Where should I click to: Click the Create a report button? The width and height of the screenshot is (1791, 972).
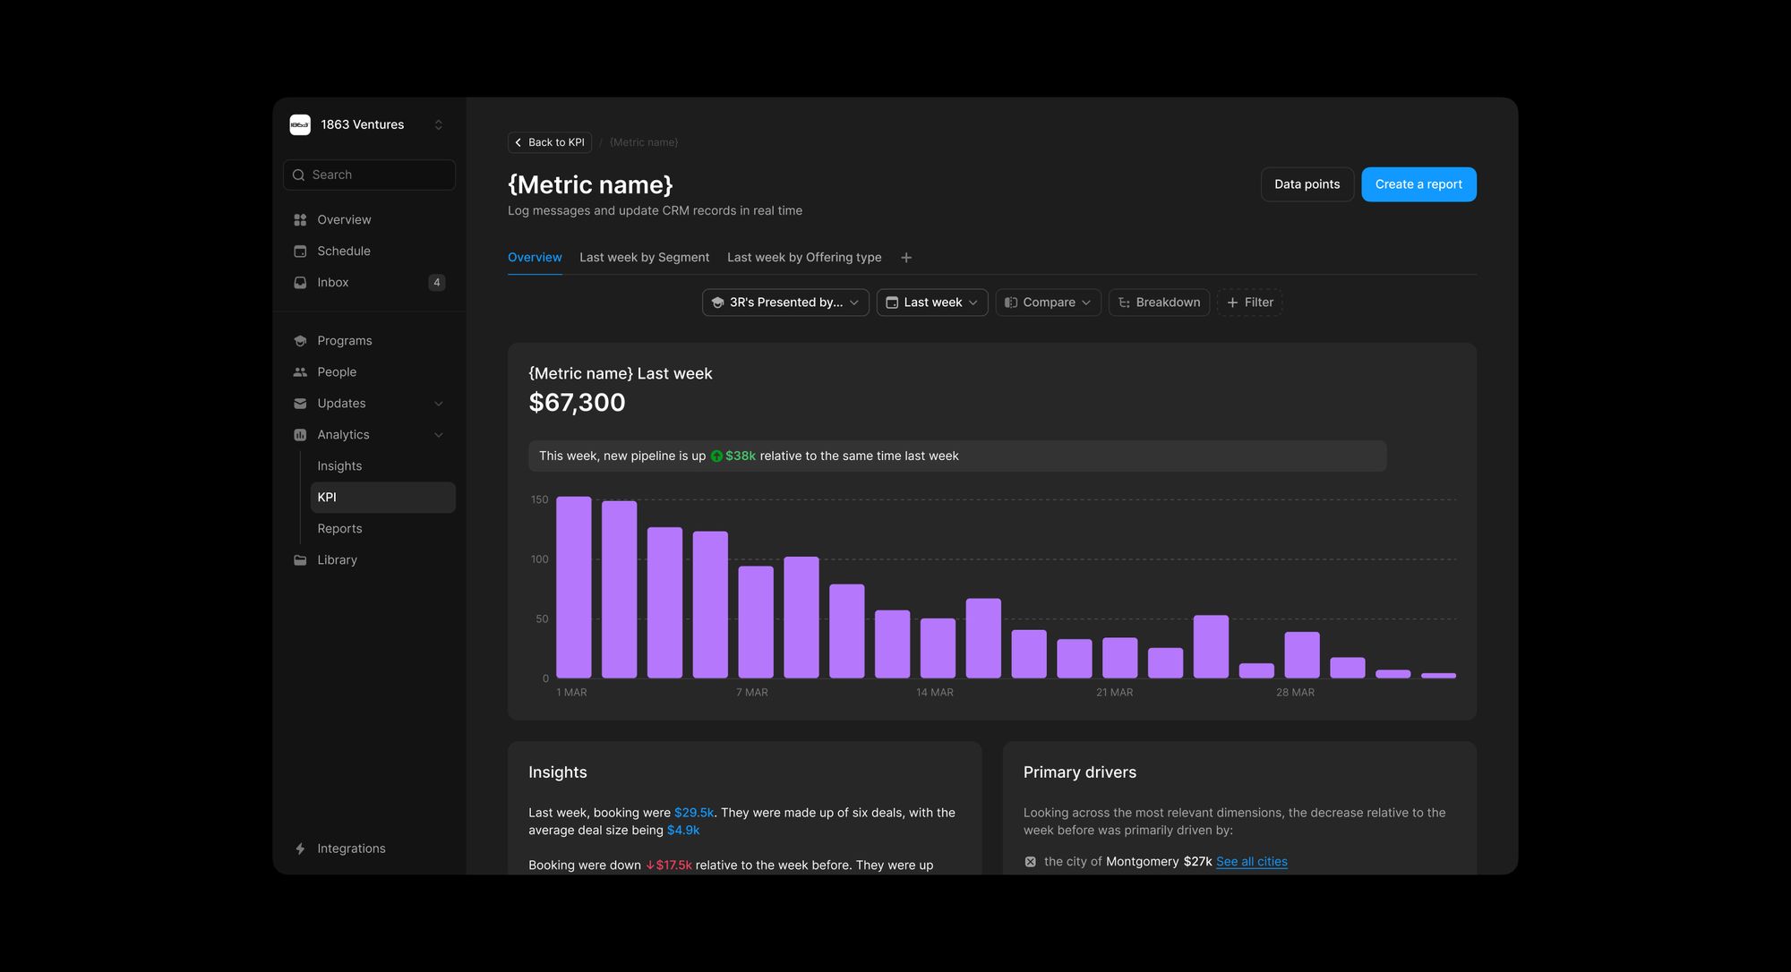[1418, 183]
